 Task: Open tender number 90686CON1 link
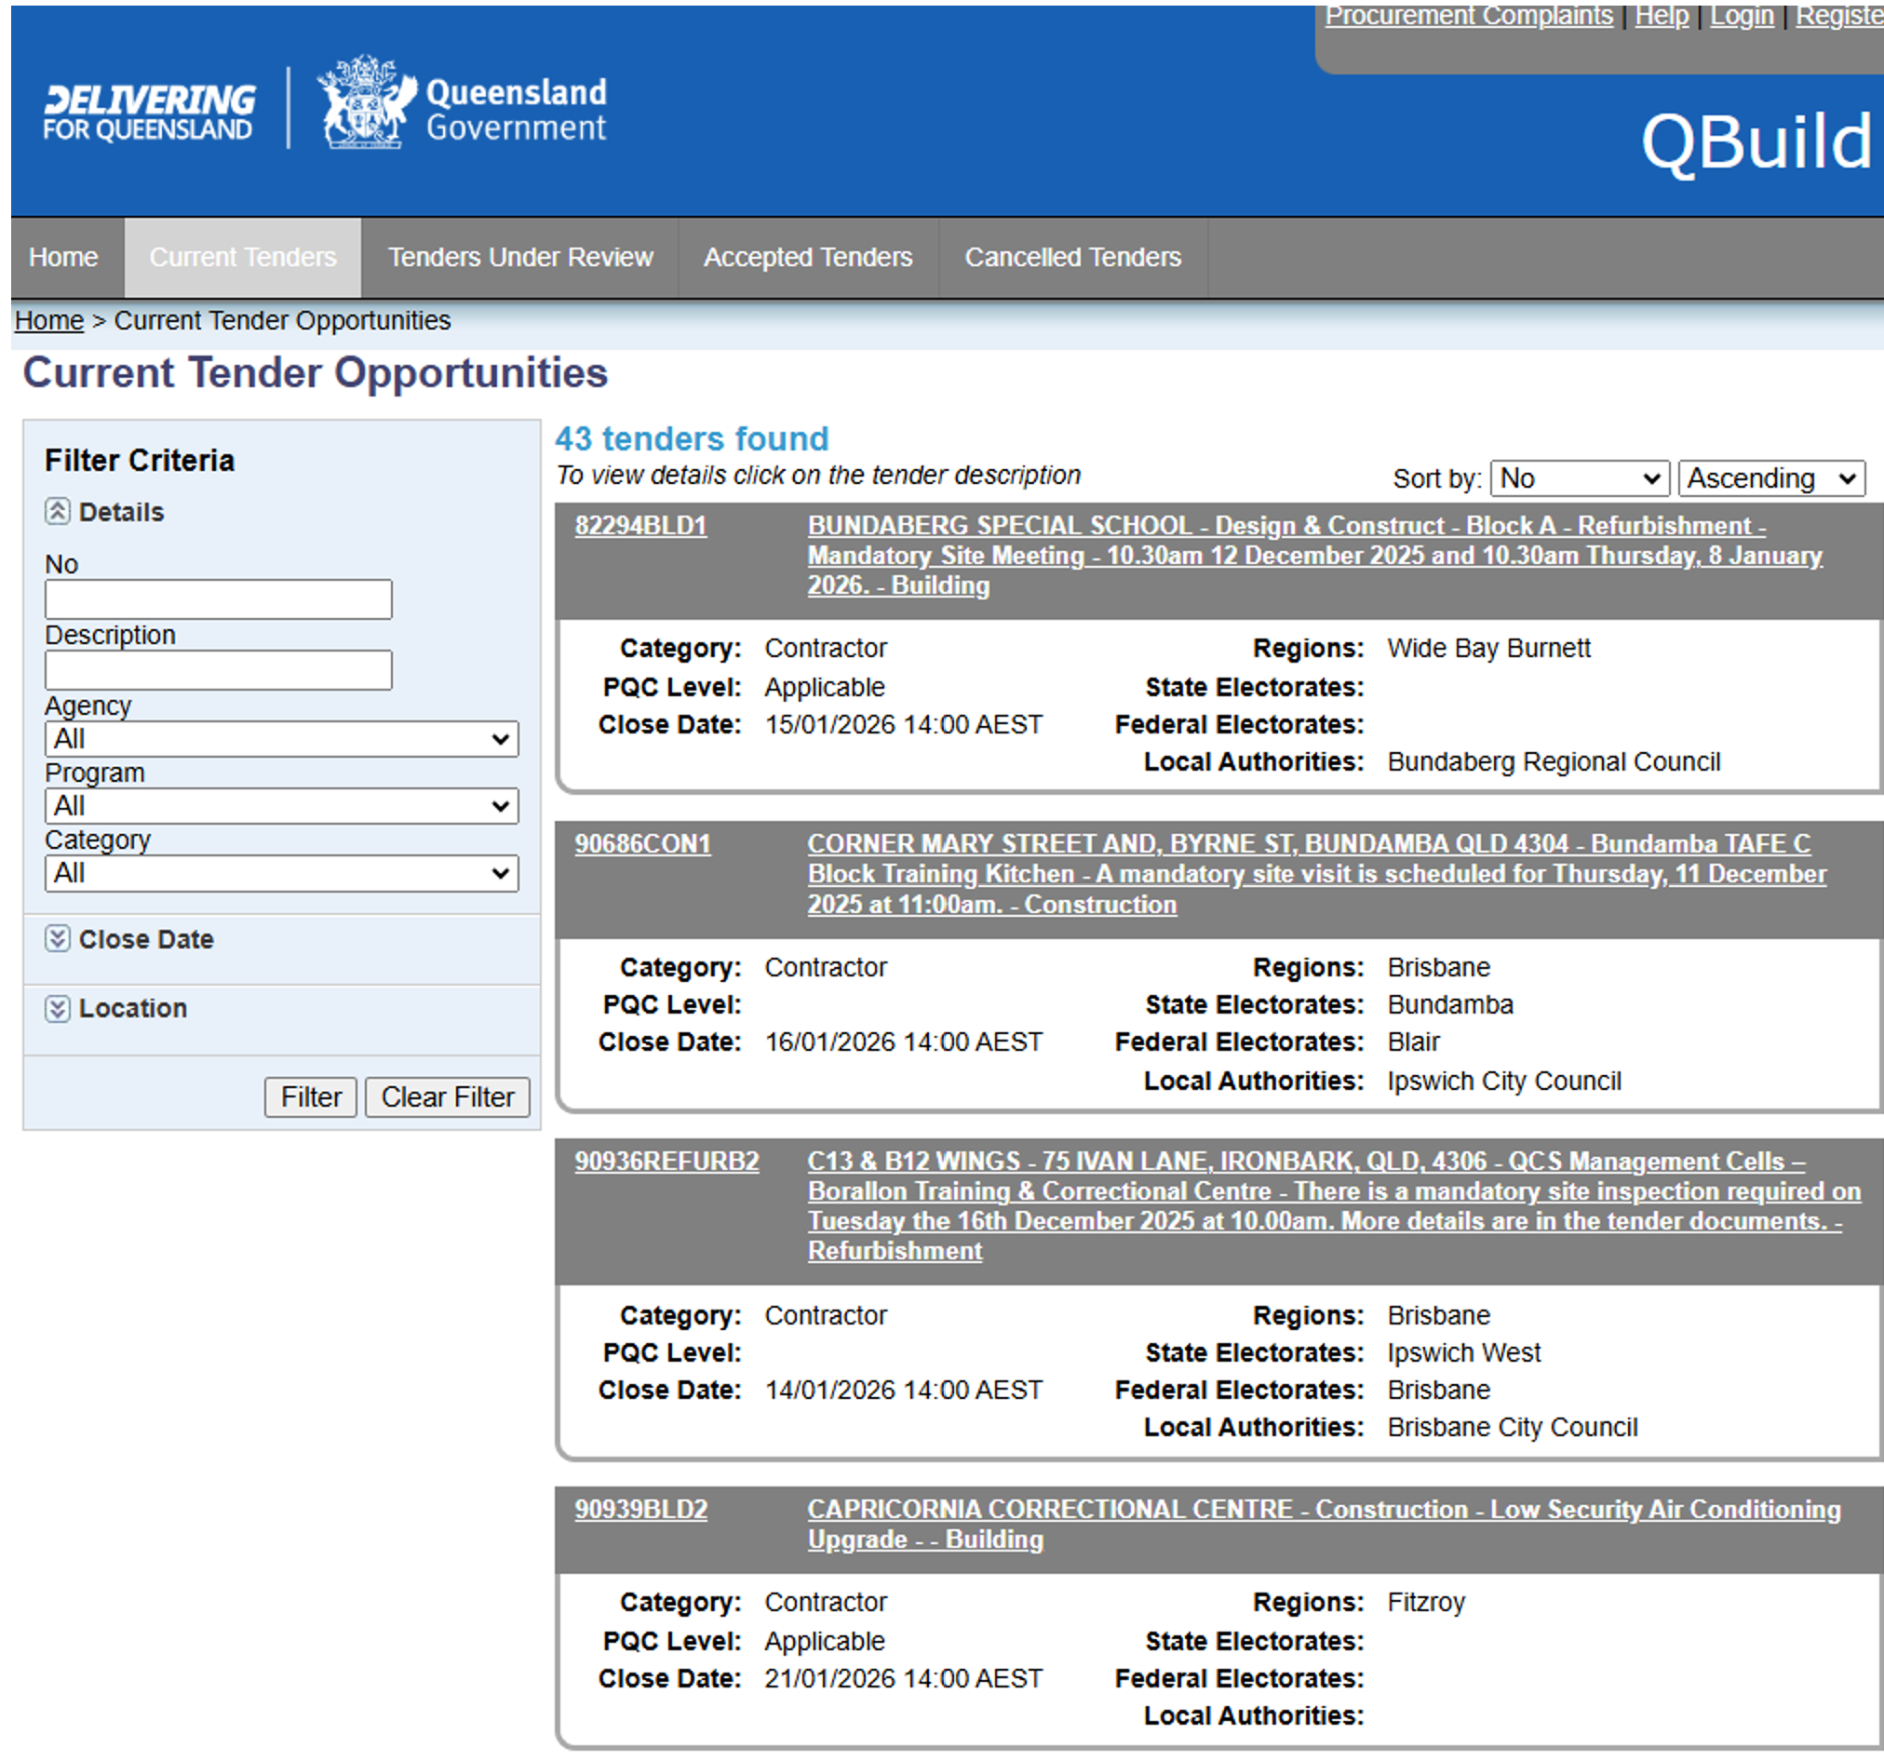tap(642, 844)
